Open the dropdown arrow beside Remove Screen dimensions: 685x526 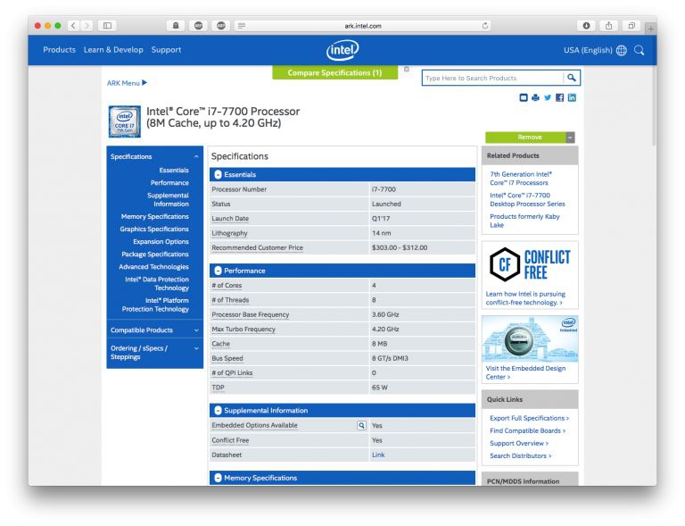coord(570,138)
